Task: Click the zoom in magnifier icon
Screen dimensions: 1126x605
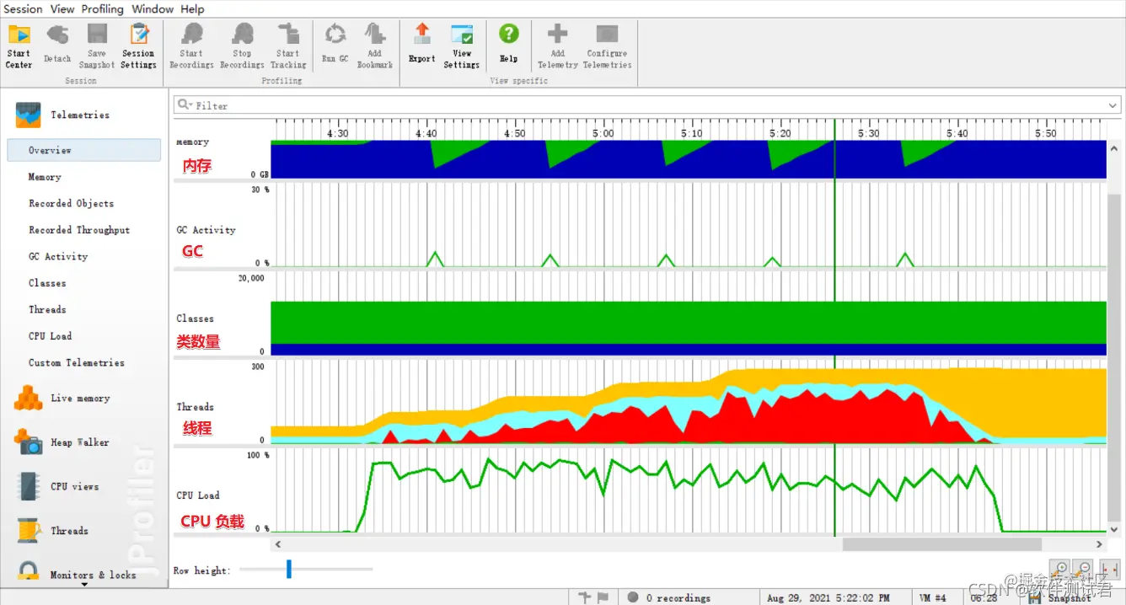Action: click(1060, 569)
